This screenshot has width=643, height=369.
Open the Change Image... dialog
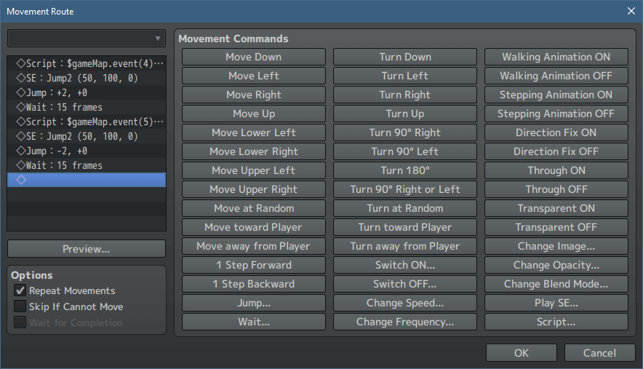coord(556,246)
